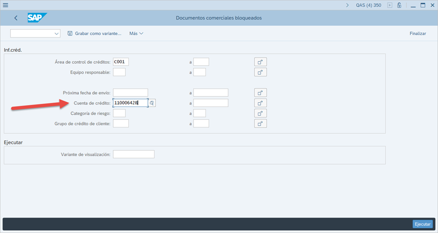Open multiple selection for Área de control de créditos
The height and width of the screenshot is (233, 438).
click(x=260, y=62)
